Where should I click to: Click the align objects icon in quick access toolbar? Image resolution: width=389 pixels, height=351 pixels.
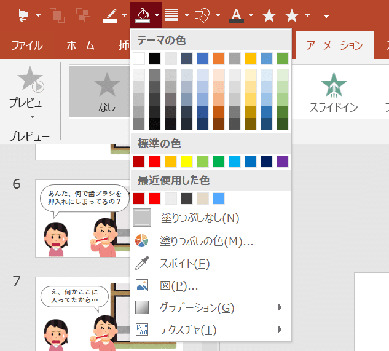pyautogui.click(x=23, y=15)
